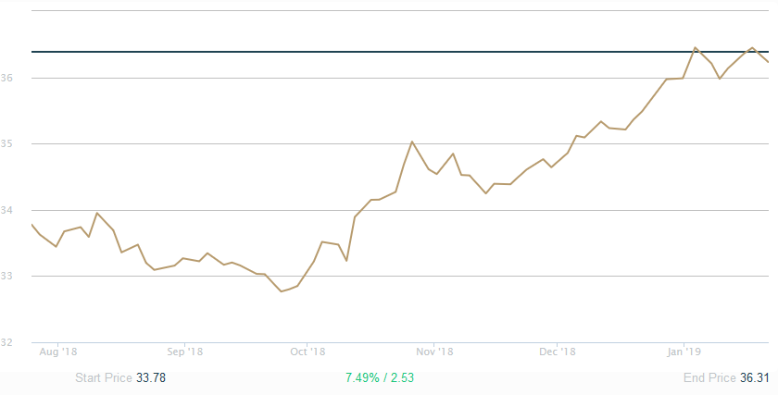Image resolution: width=778 pixels, height=395 pixels.
Task: Click the 34 value on the price axis
Action: click(6, 210)
